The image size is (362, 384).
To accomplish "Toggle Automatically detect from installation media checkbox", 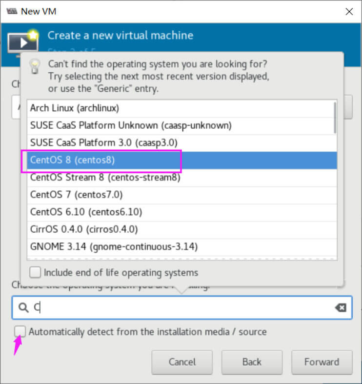I will 20,332.
